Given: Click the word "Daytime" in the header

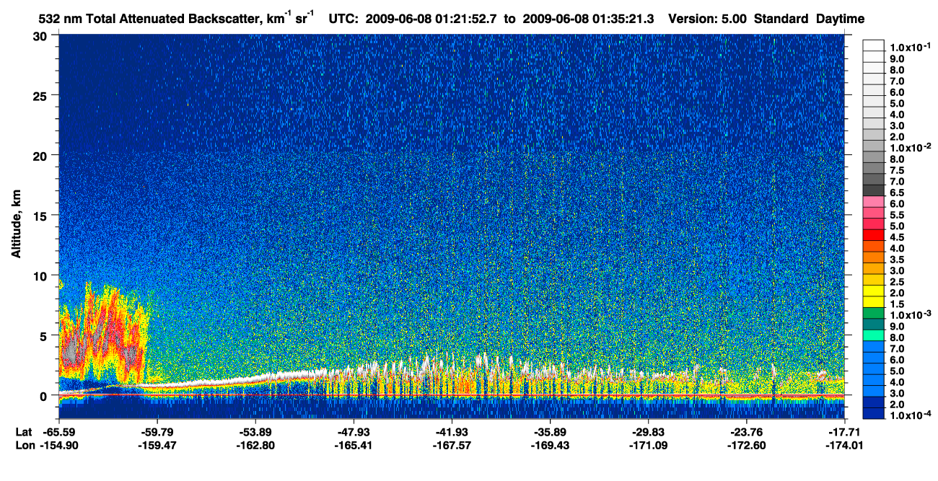Looking at the screenshot, I should click(841, 19).
